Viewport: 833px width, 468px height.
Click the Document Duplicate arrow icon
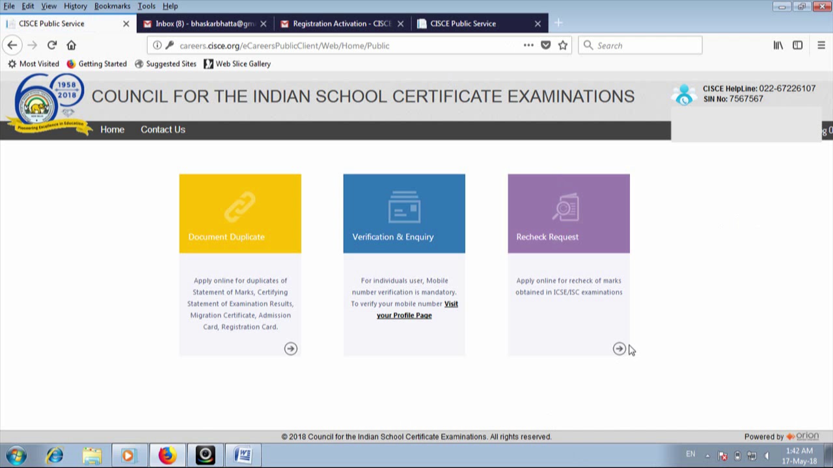291,349
